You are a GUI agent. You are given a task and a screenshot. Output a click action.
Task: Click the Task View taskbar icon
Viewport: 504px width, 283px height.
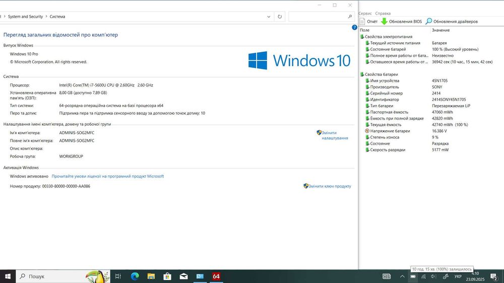point(118,276)
